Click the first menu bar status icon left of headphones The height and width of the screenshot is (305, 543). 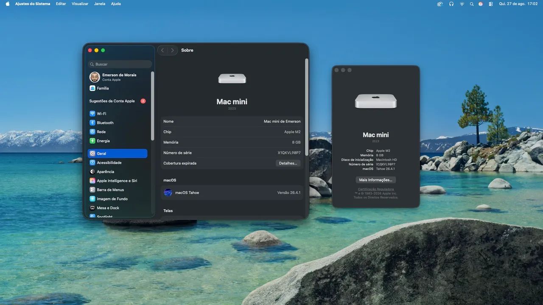click(x=440, y=4)
